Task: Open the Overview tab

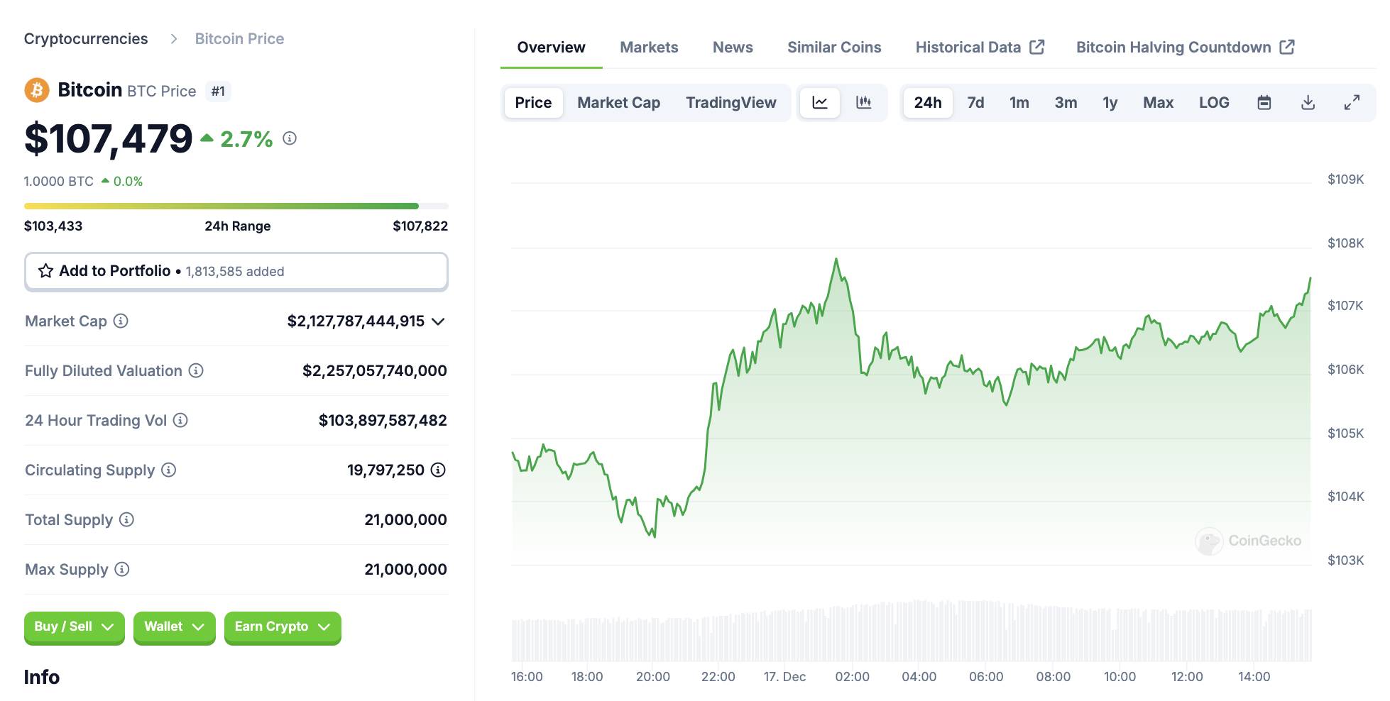Action: [x=552, y=48]
